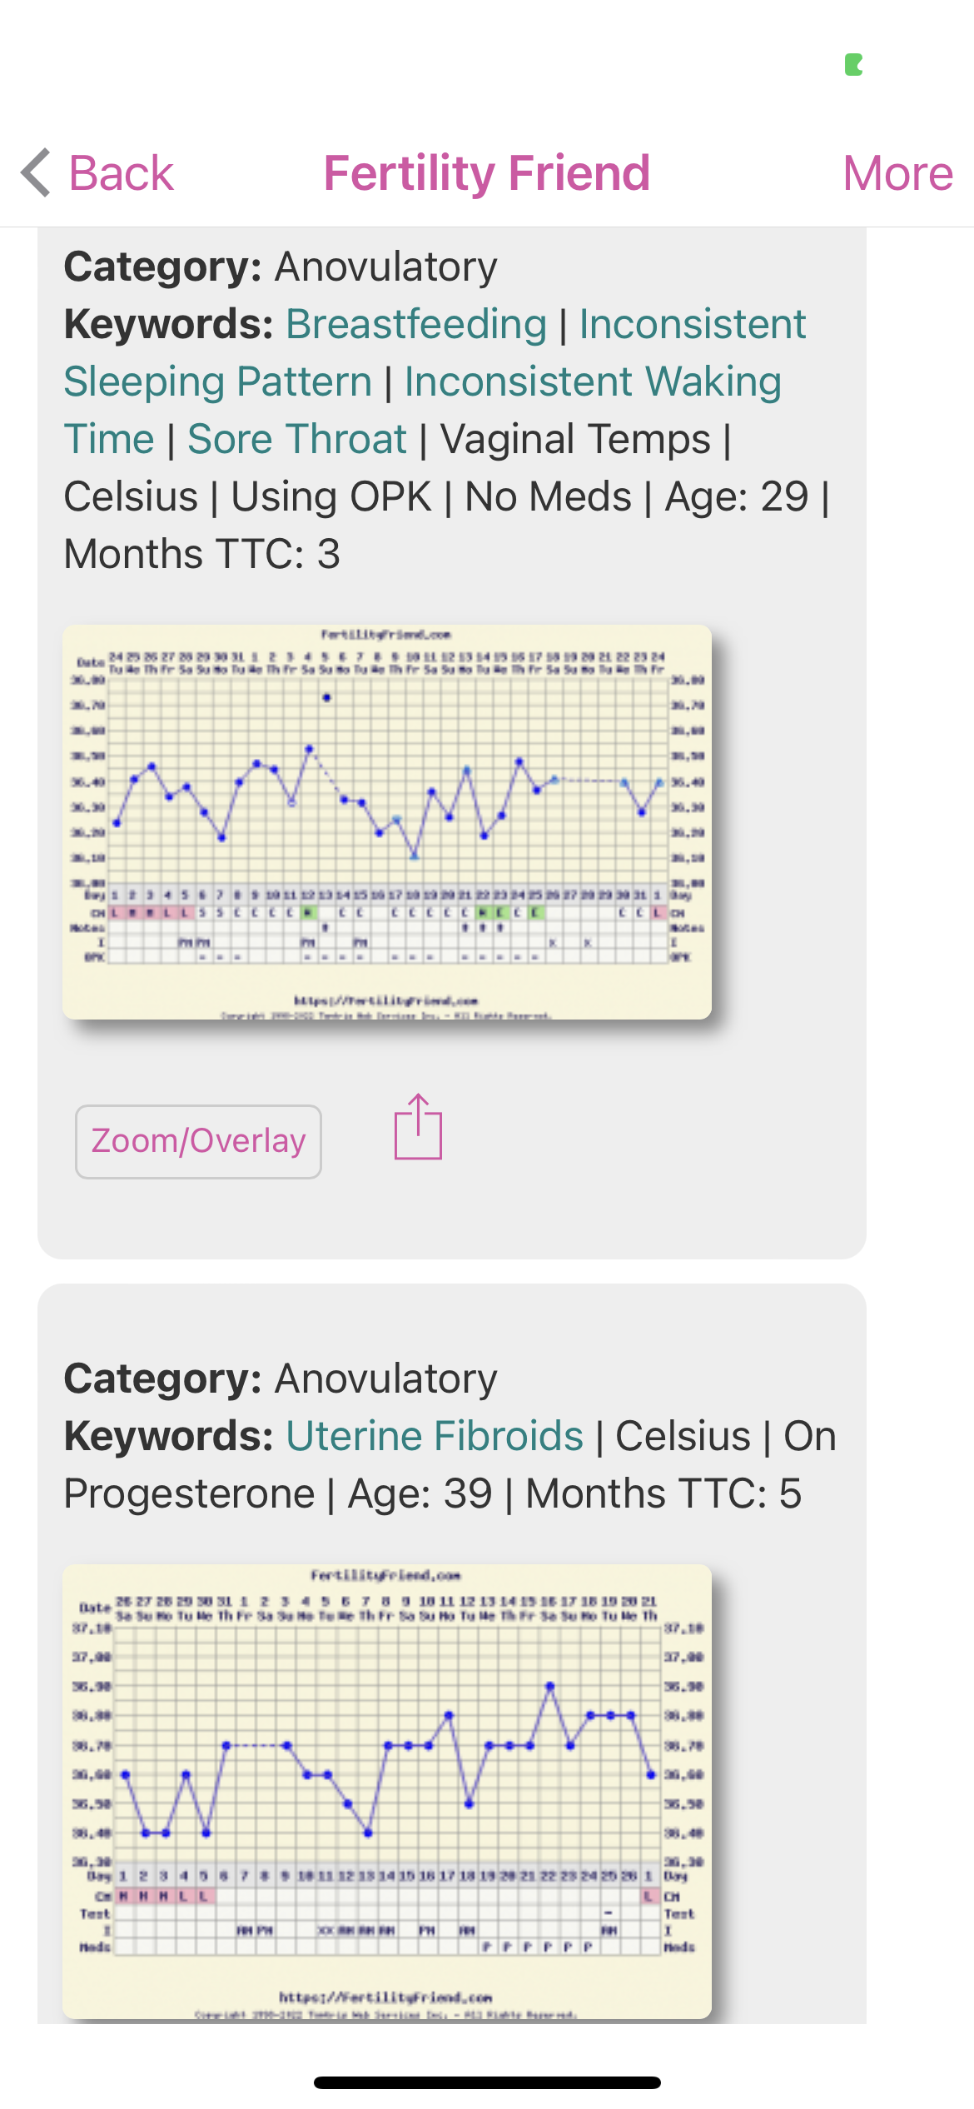Tap the green status indicator at top
This screenshot has height=2109, width=974.
(x=853, y=65)
